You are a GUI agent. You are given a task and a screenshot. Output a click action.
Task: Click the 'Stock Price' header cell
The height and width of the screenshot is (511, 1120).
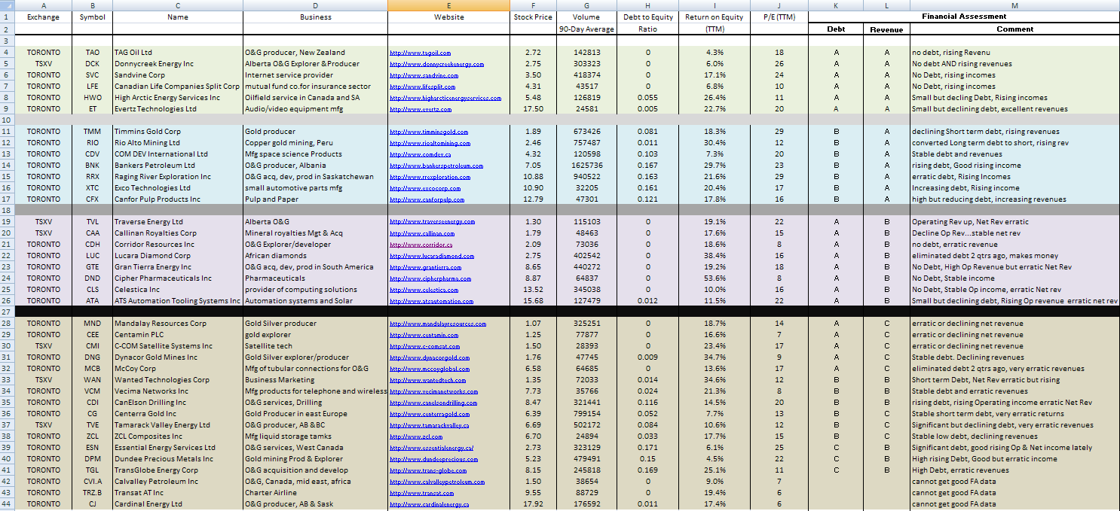click(x=533, y=17)
